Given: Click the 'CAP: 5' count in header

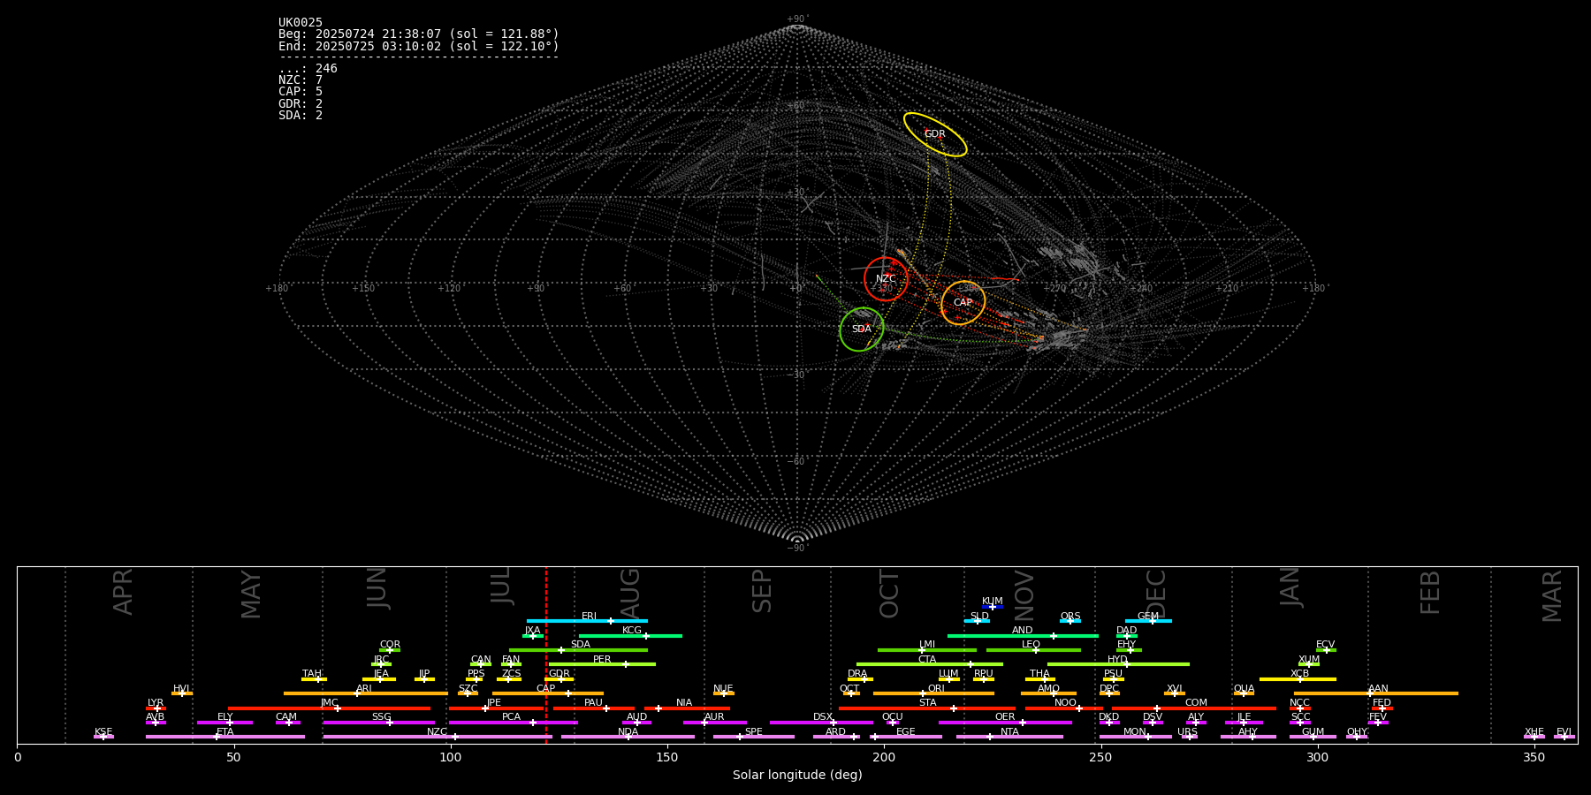Looking at the screenshot, I should tap(301, 92).
